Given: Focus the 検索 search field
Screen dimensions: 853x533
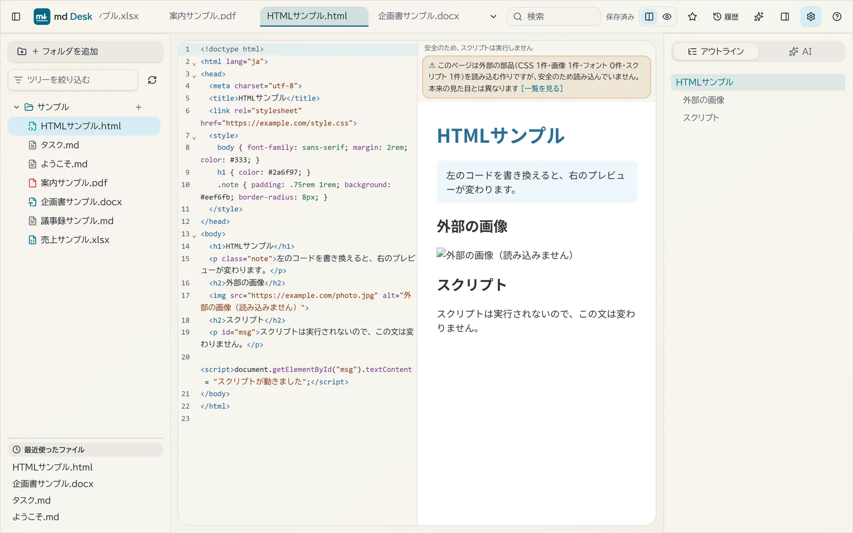Looking at the screenshot, I should 553,17.
